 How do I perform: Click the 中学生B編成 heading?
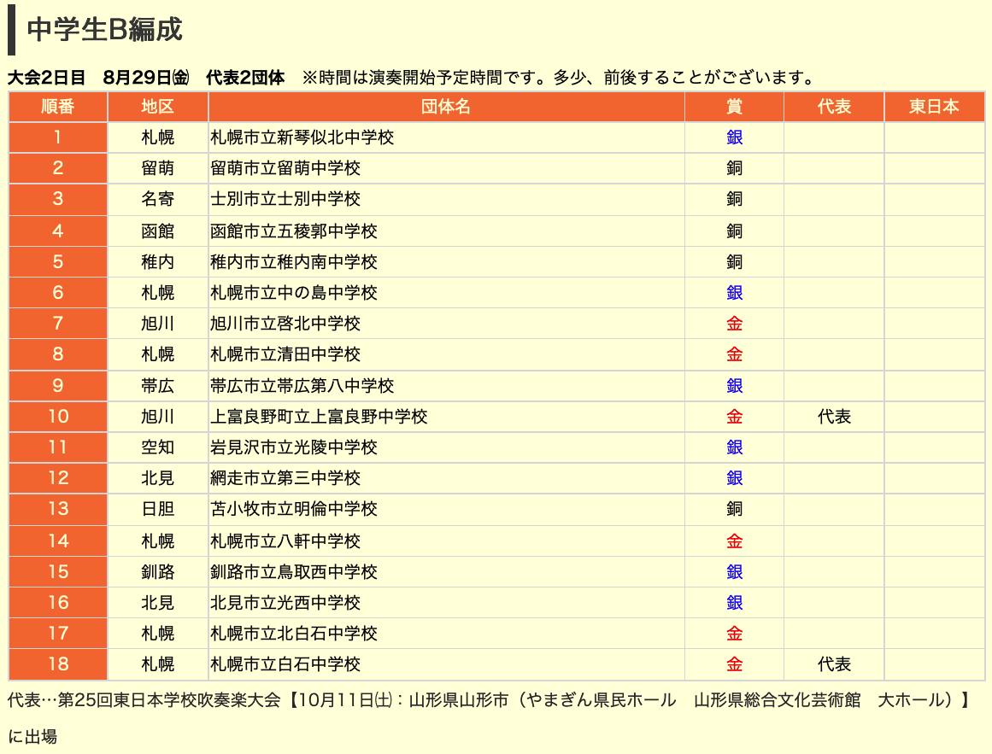(x=104, y=30)
